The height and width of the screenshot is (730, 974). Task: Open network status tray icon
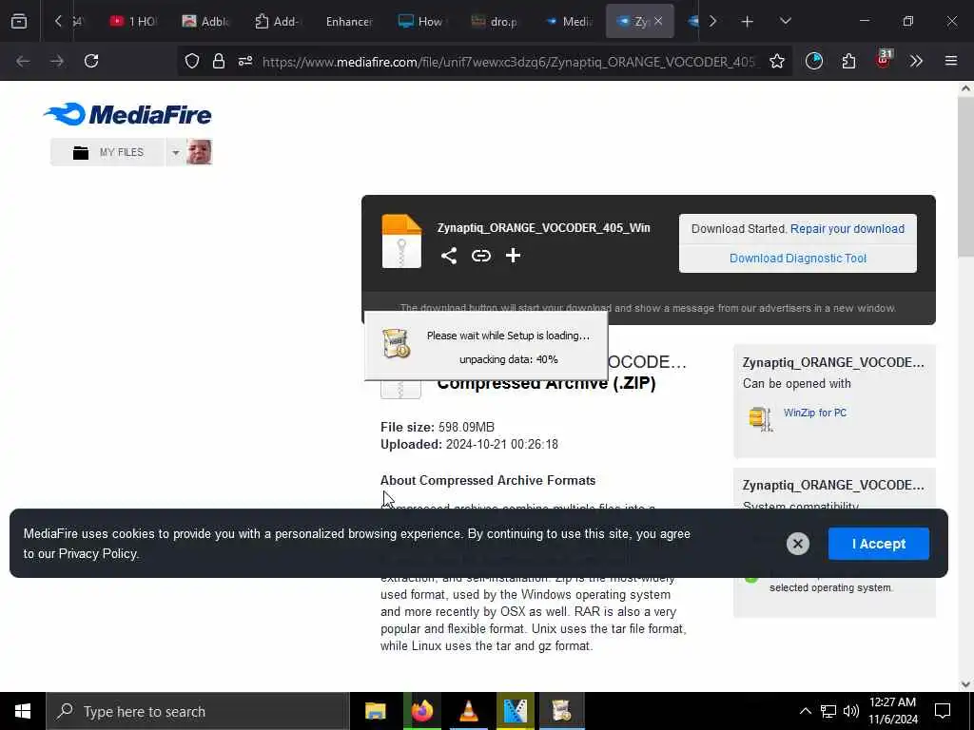coord(828,711)
